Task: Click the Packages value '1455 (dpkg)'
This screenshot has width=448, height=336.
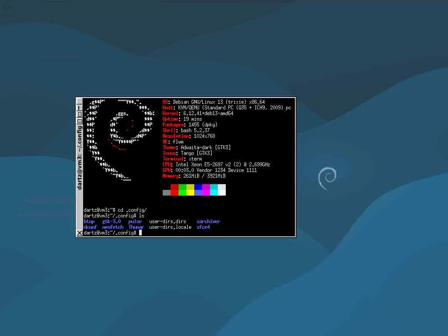Action: click(x=203, y=125)
